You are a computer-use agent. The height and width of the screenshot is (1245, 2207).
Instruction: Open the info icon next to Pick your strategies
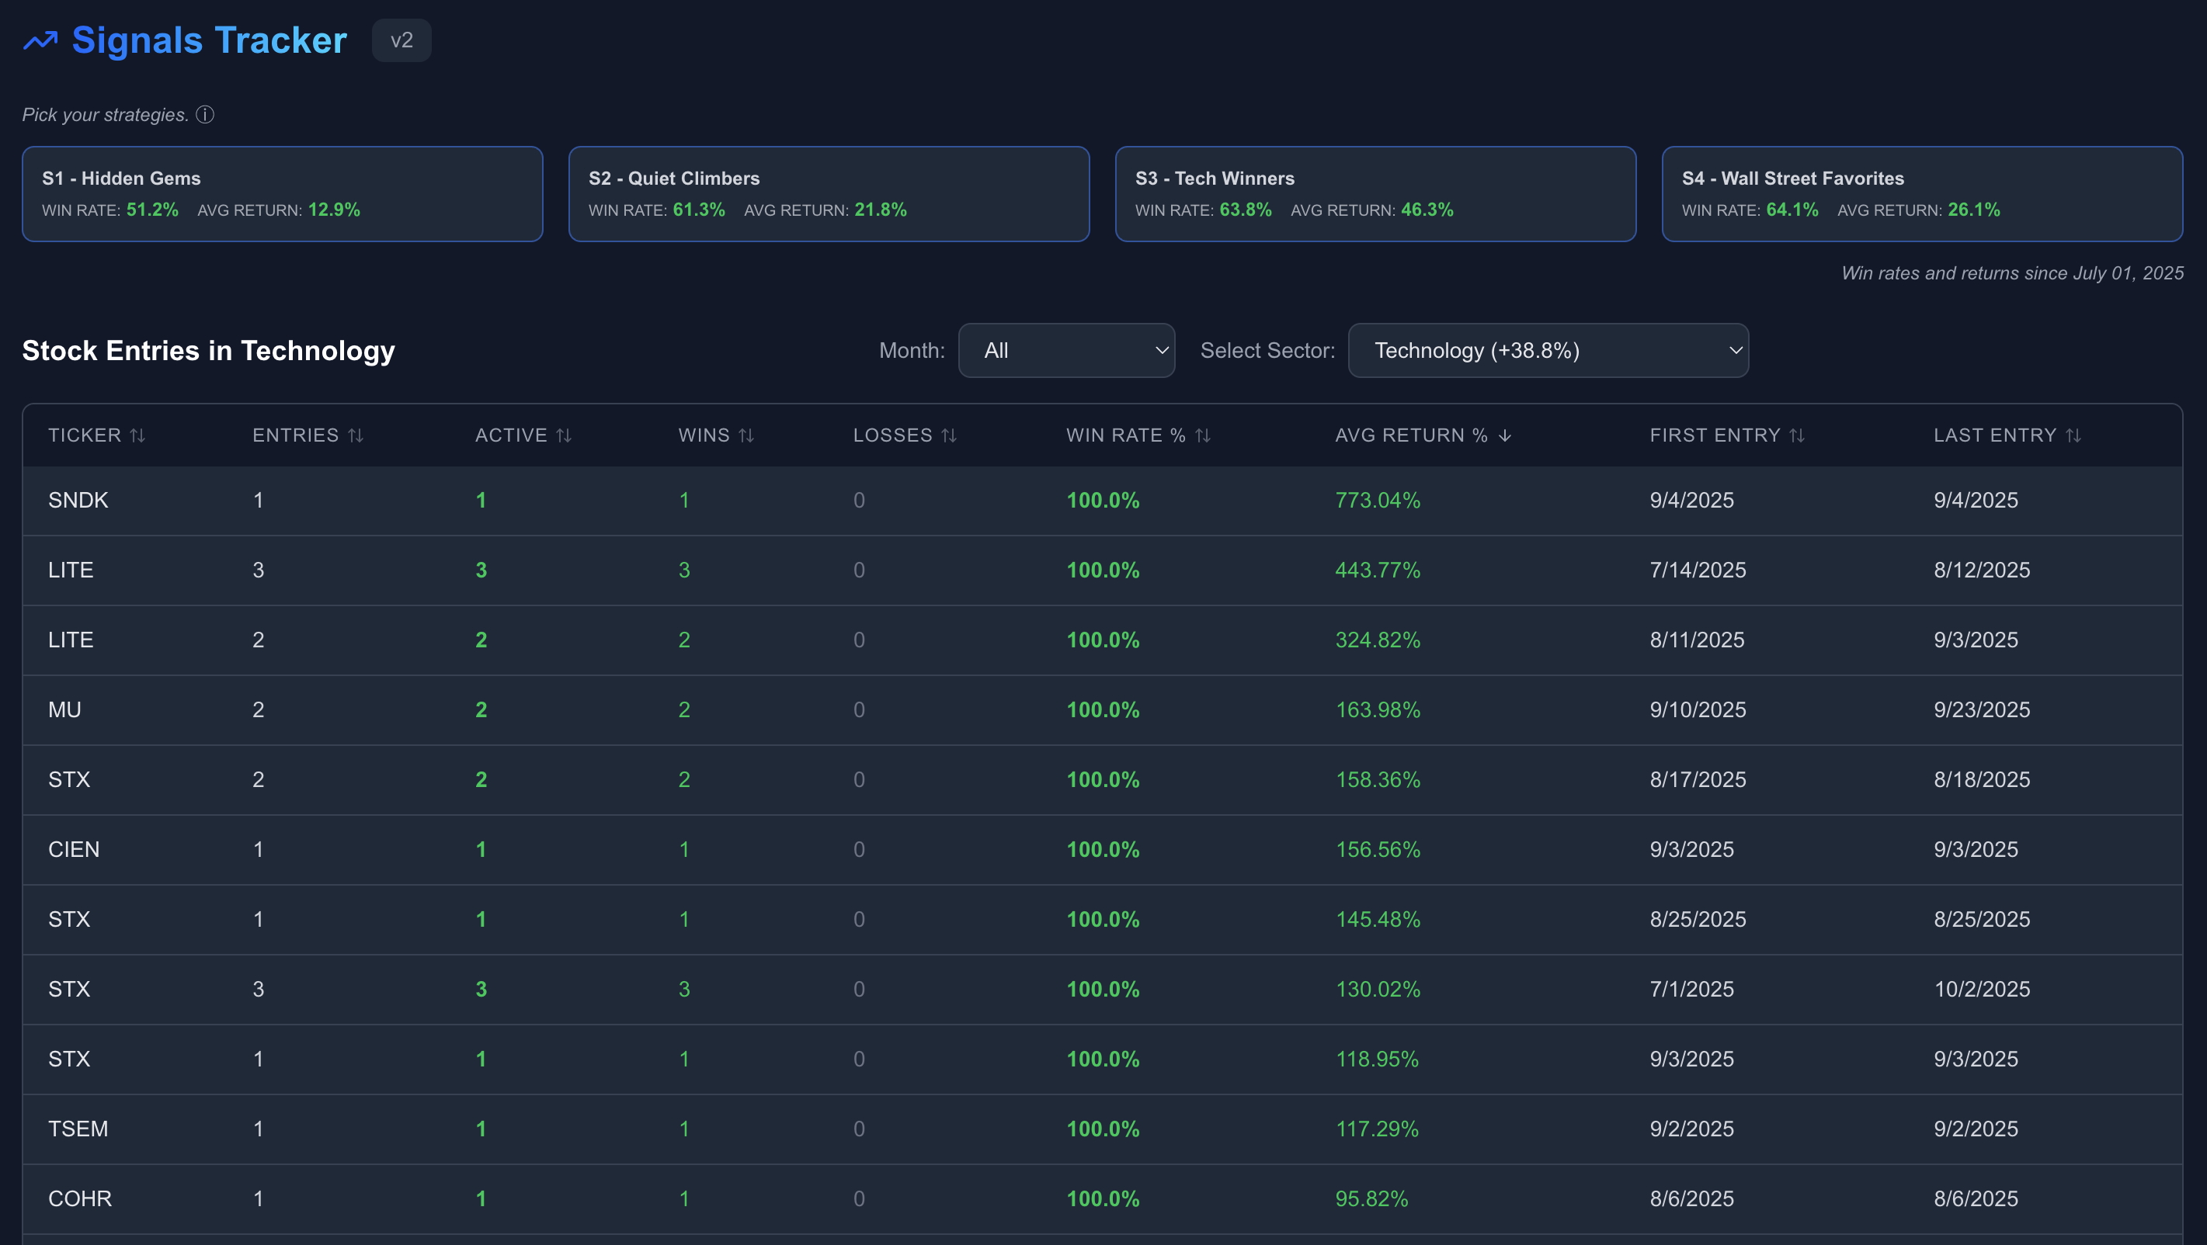205,114
